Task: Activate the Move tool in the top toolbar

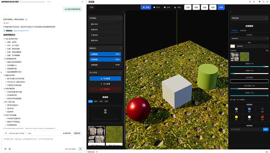Action: [157, 7]
